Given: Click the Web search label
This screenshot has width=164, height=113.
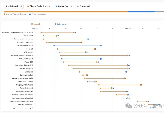Looking at the screenshot, I should [x=29, y=52].
